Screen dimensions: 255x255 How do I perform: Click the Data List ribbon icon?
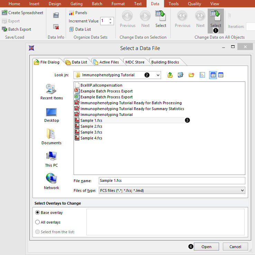tap(72, 29)
